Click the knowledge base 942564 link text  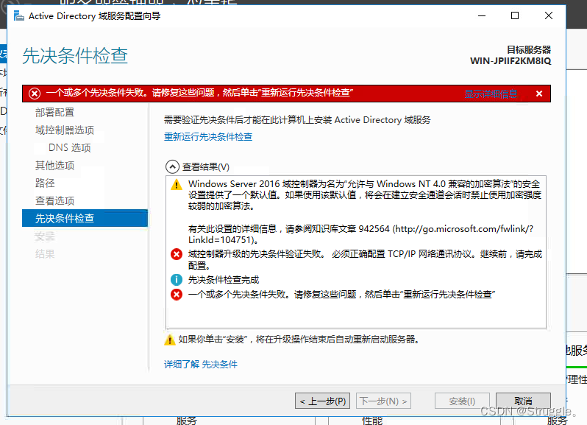[x=361, y=234]
